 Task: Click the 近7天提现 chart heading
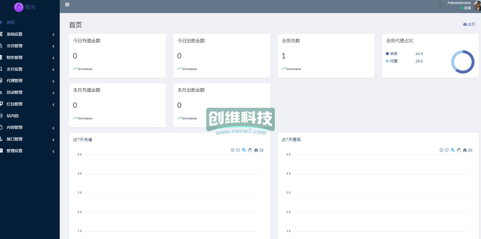tap(291, 139)
